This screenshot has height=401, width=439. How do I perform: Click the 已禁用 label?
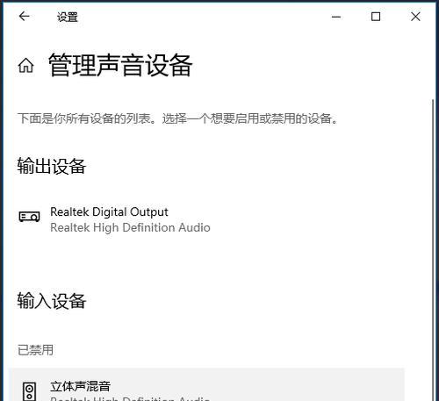[x=35, y=350]
